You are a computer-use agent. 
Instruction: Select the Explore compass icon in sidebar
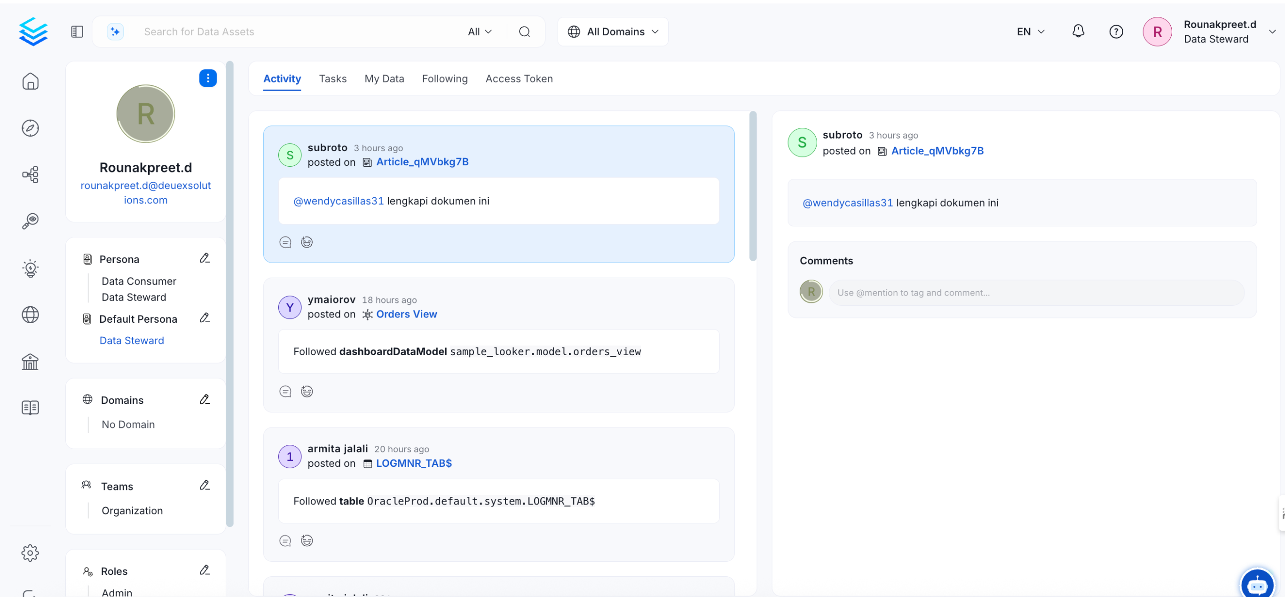31,128
